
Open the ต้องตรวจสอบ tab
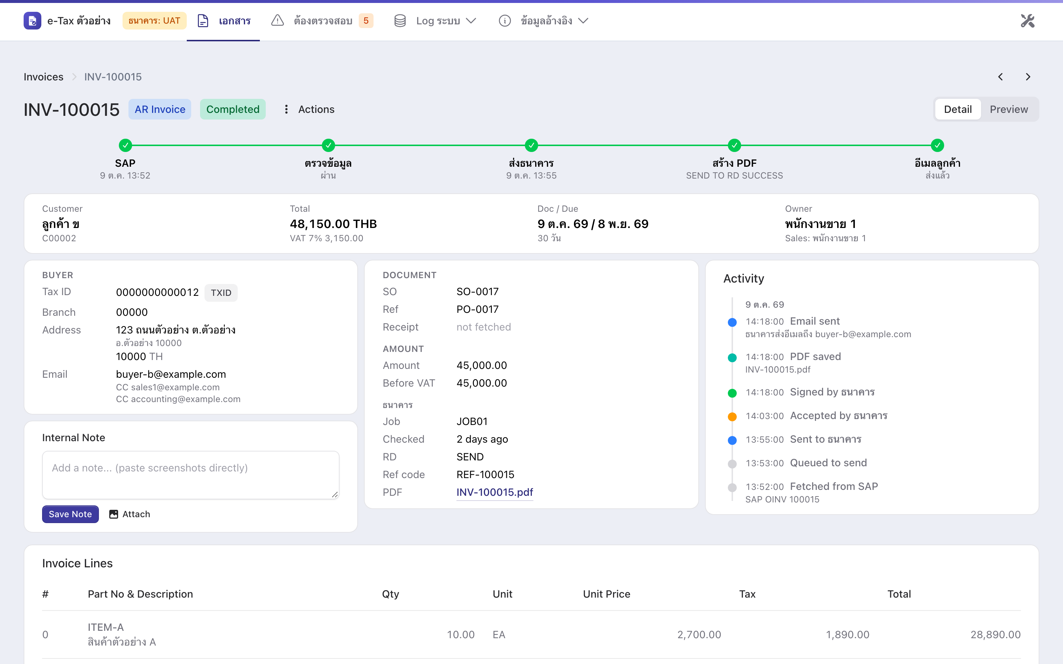tap(323, 21)
